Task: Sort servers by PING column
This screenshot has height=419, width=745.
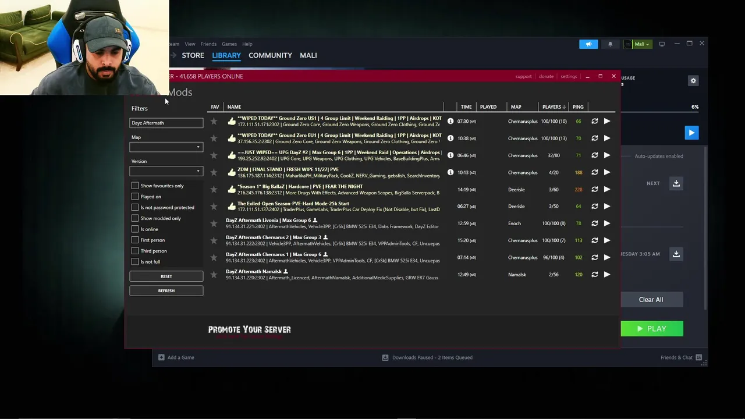Action: [577, 107]
